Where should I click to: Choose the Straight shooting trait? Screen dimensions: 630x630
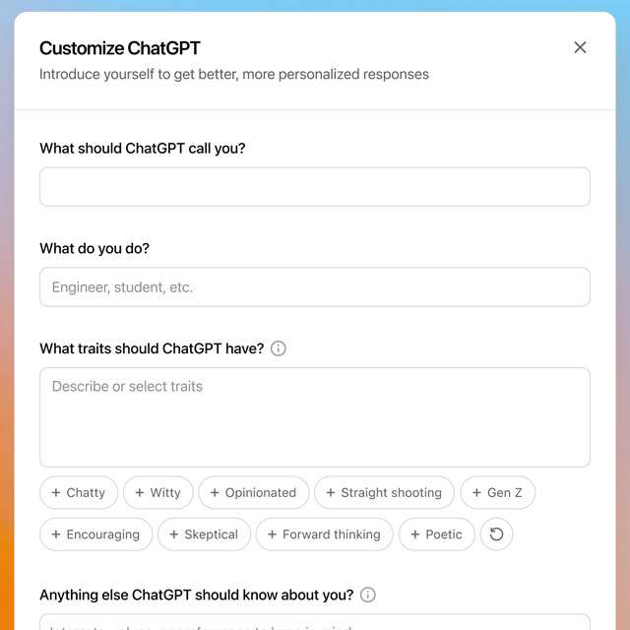pyautogui.click(x=384, y=493)
